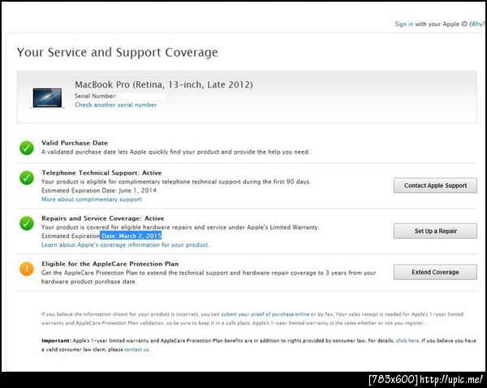The image size is (487, 388).
Task: Click the MacBook Pro (Retina, 13-inch, Late 2012) title
Action: pos(164,84)
